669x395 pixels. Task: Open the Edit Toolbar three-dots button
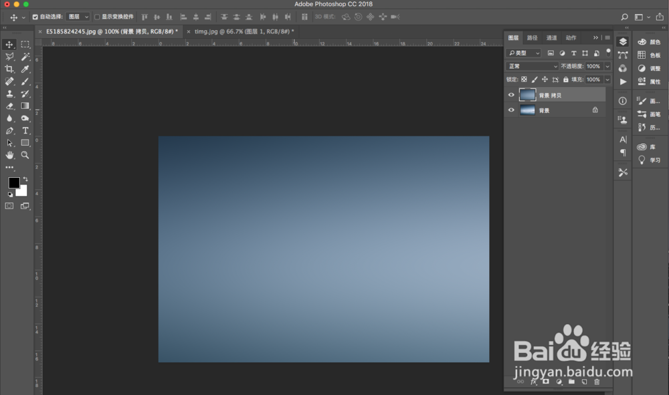coord(9,168)
